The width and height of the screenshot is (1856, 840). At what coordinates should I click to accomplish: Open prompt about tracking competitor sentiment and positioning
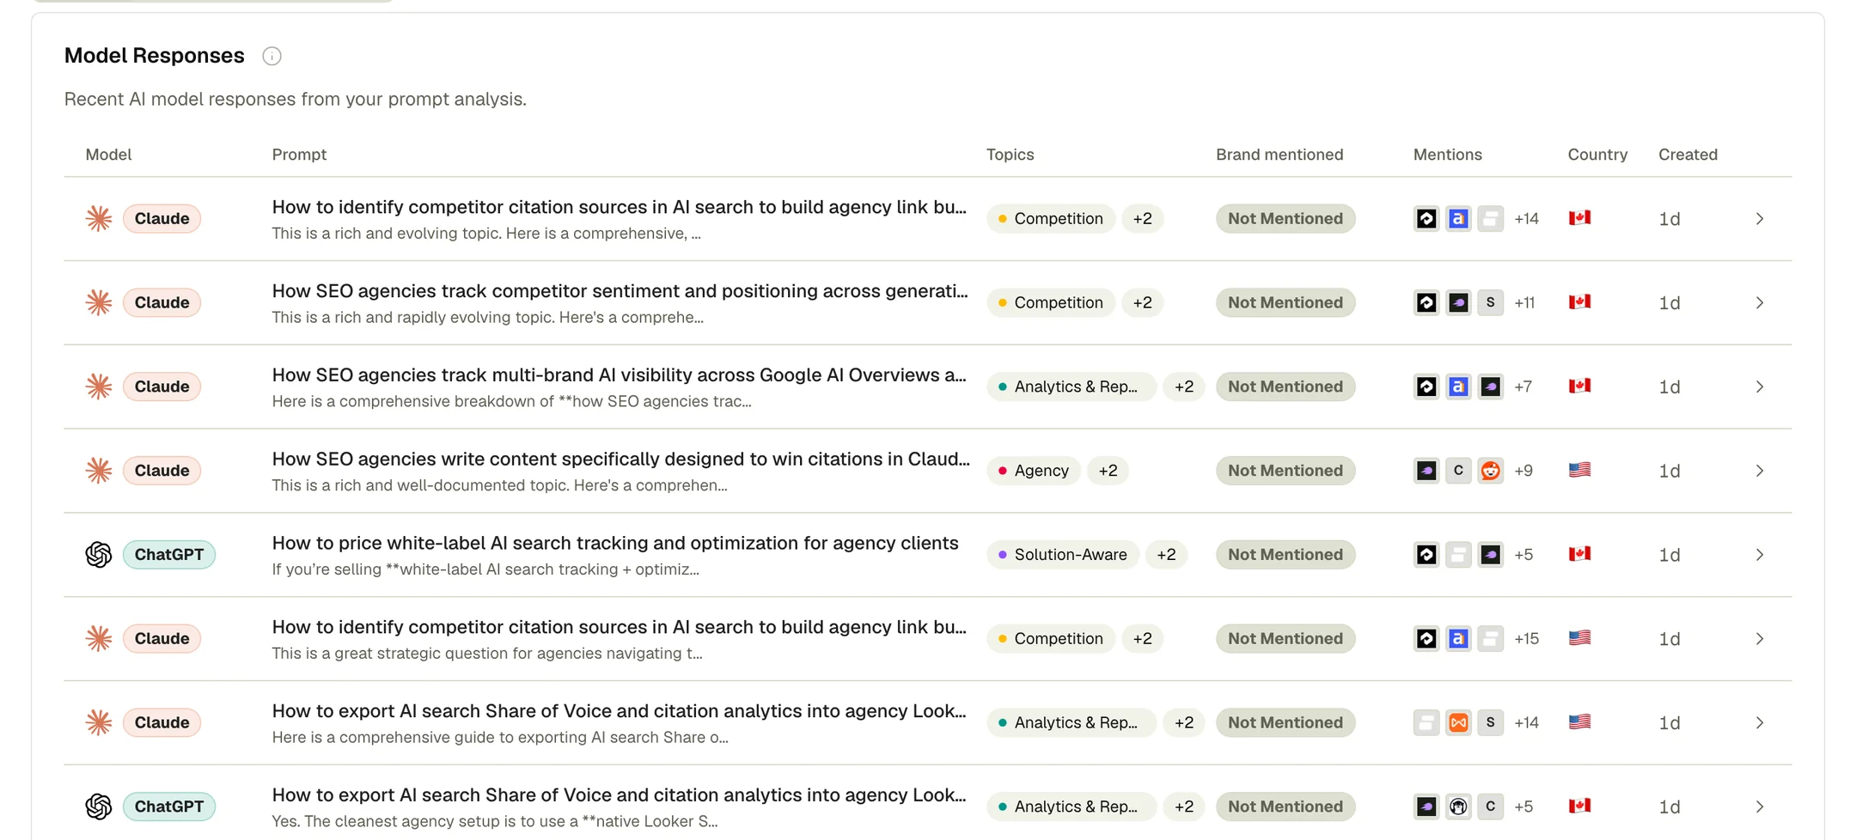620,291
